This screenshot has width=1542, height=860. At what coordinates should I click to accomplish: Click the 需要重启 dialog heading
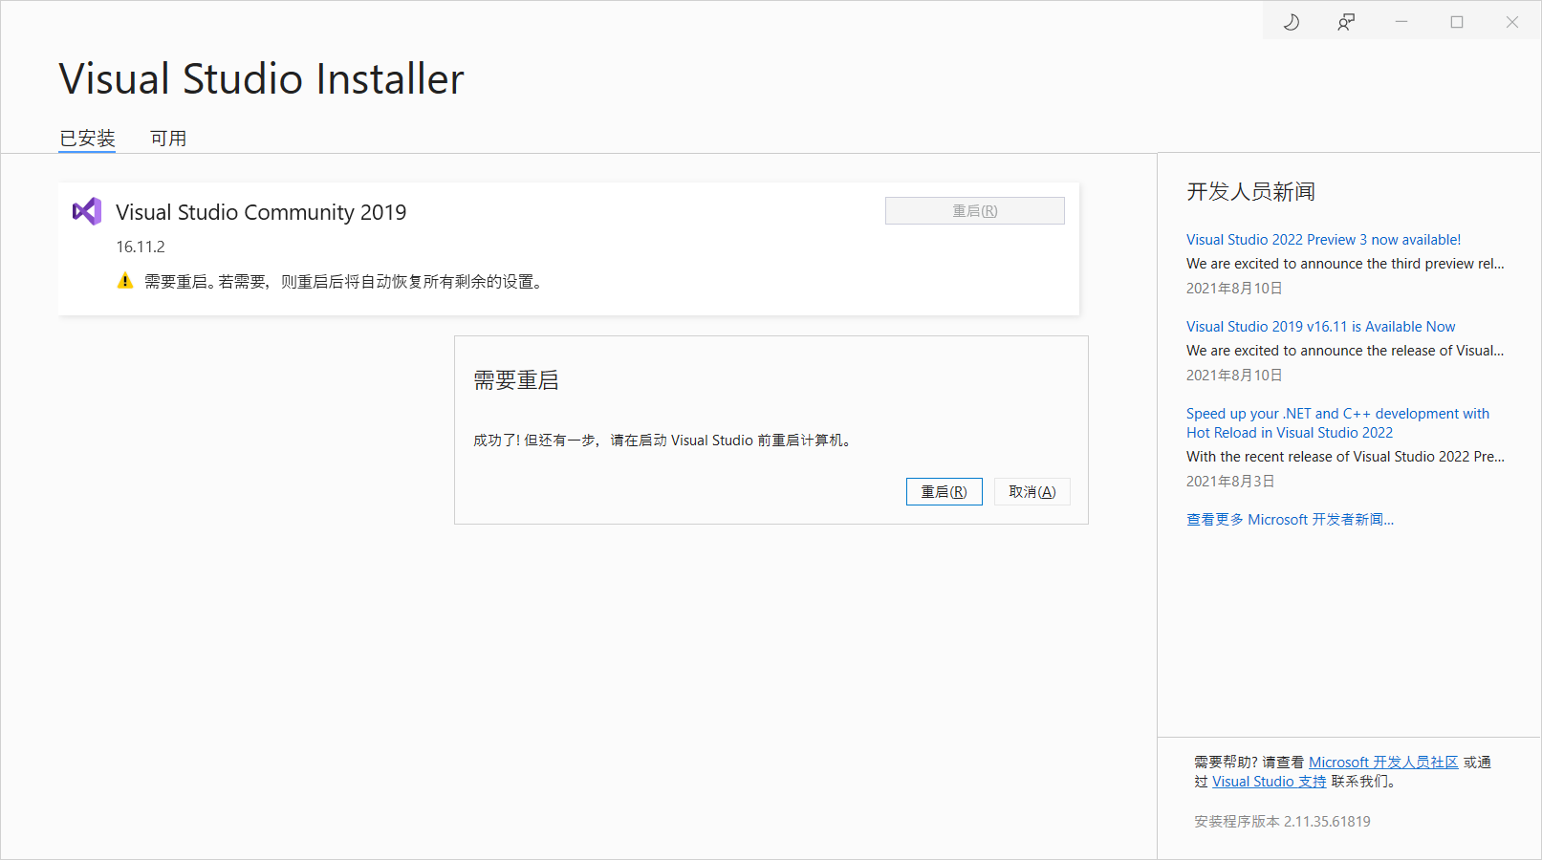click(x=516, y=380)
